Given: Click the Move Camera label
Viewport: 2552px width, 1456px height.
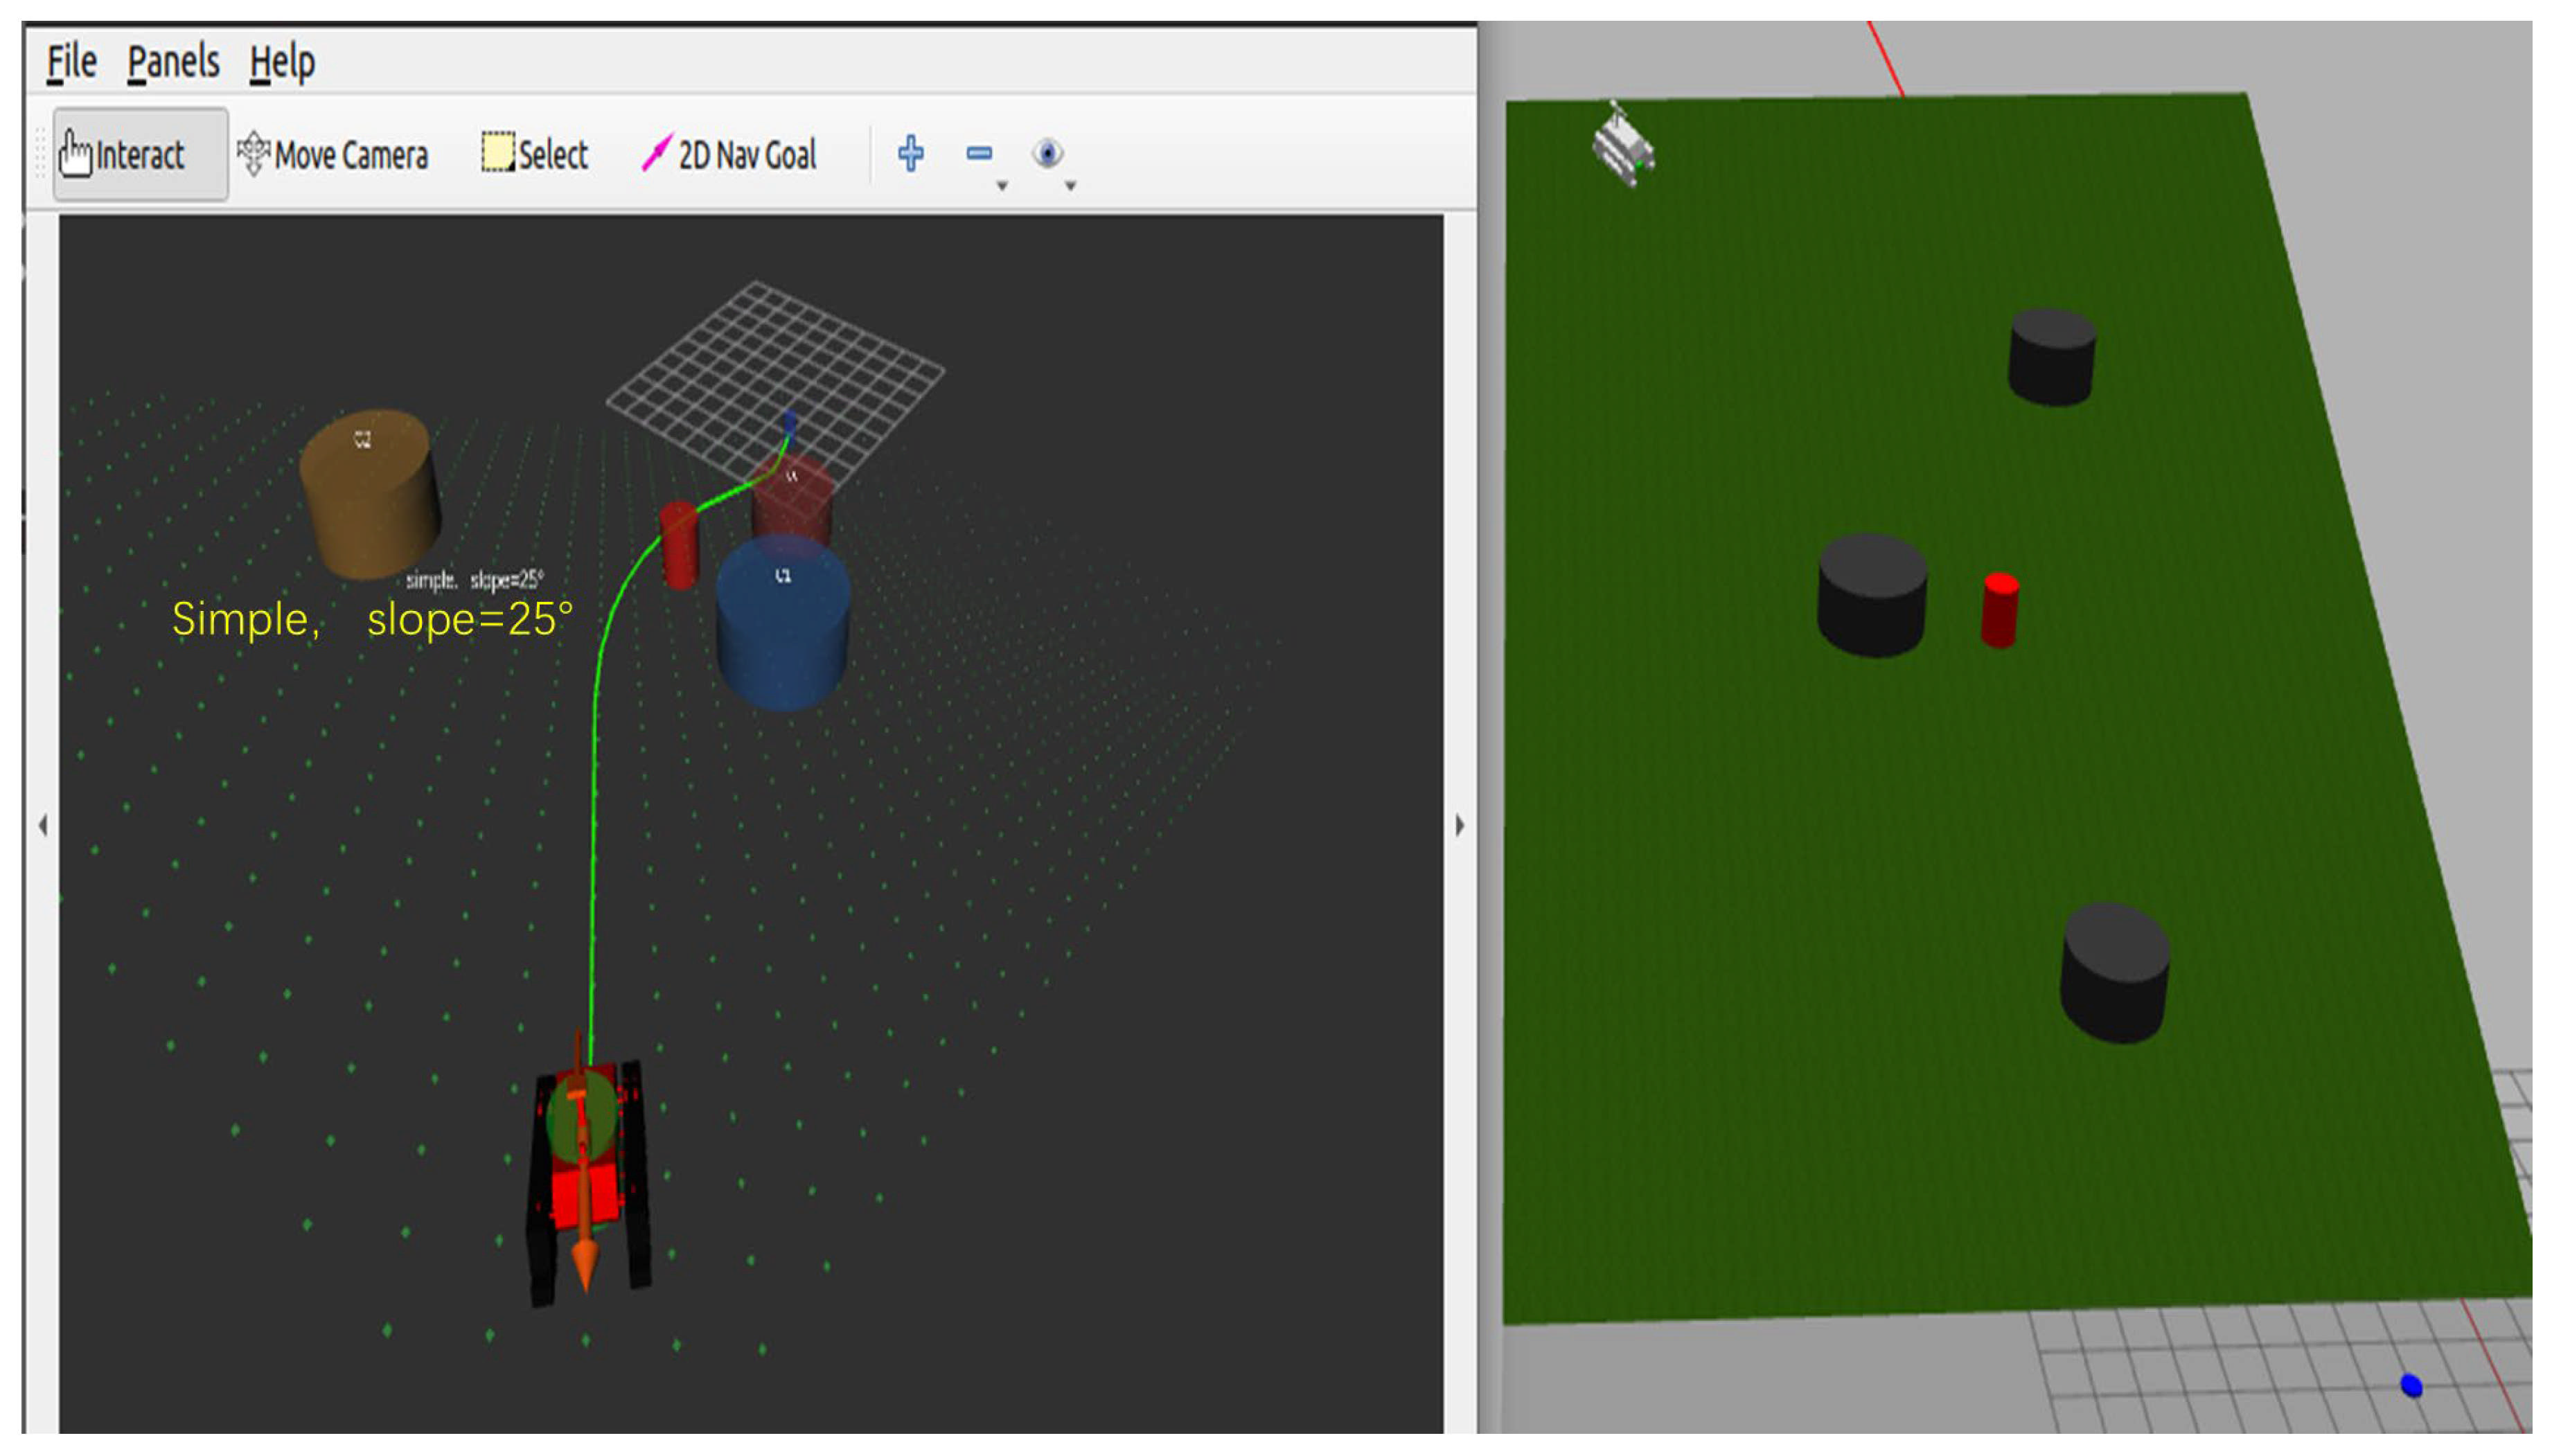Looking at the screenshot, I should (x=351, y=155).
